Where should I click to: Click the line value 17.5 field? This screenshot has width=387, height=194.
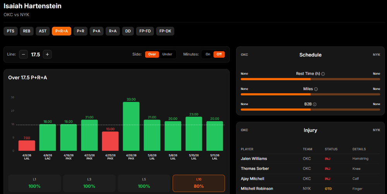[x=36, y=55]
